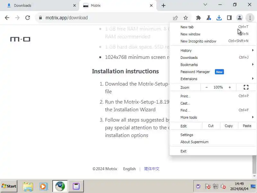Open the tab search chevron in the title bar
Image resolution: width=257 pixels, height=193 pixels.
click(205, 5)
